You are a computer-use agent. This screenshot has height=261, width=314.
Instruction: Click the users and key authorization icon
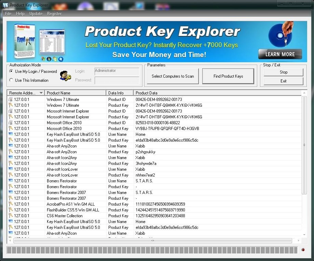[65, 76]
